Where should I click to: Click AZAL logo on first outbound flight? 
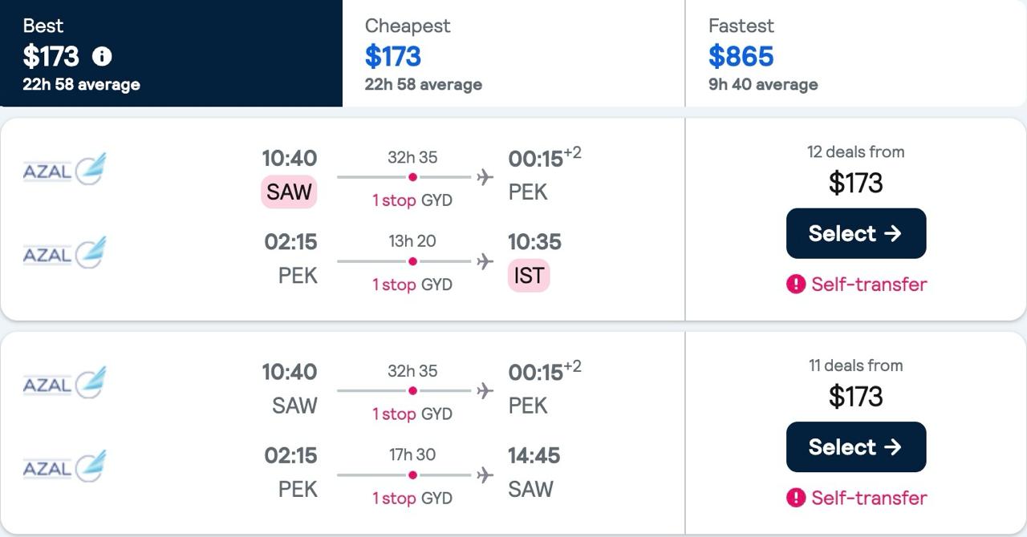64,168
